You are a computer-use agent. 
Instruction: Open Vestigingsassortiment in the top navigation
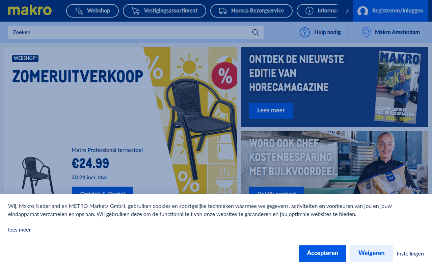click(164, 11)
